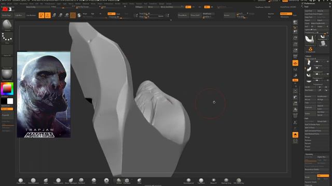The height and width of the screenshot is (186, 332).
Task: Toggle the Mrgb mode button
Action: 85,14
